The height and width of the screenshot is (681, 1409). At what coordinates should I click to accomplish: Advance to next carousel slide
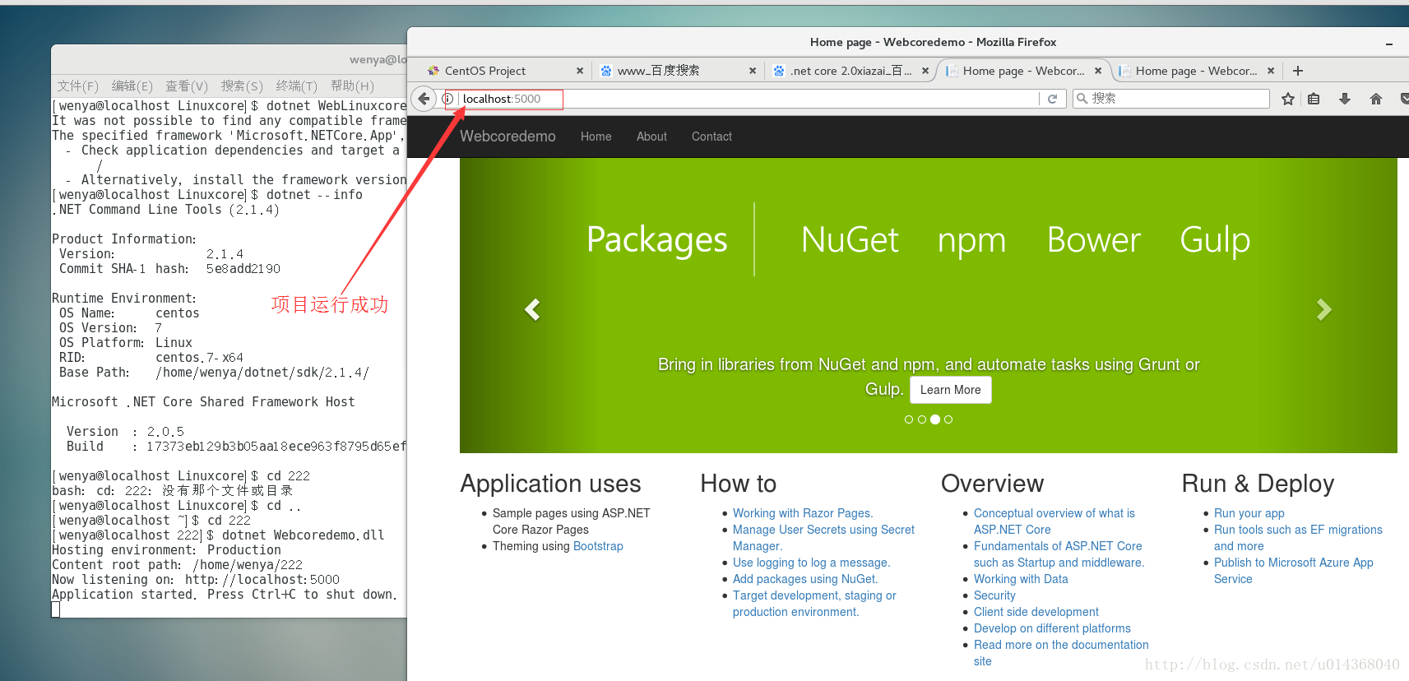click(1323, 309)
